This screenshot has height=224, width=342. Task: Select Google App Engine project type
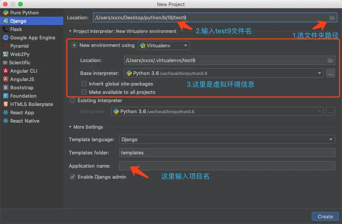point(32,37)
